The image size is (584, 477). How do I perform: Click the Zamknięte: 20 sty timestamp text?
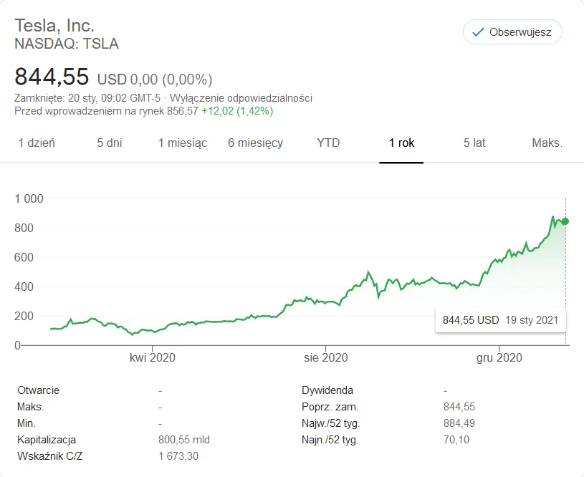click(87, 98)
